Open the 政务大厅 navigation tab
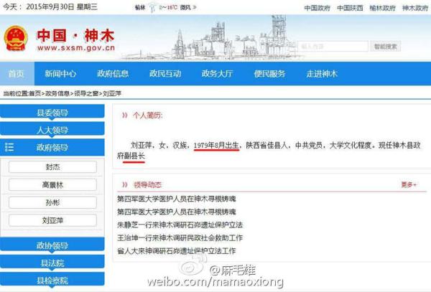 pos(216,74)
